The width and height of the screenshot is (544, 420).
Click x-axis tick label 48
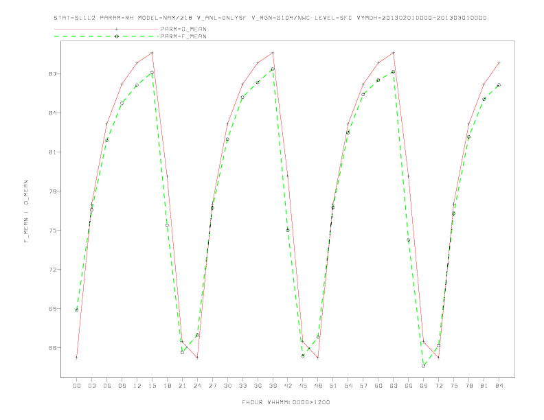pyautogui.click(x=318, y=386)
